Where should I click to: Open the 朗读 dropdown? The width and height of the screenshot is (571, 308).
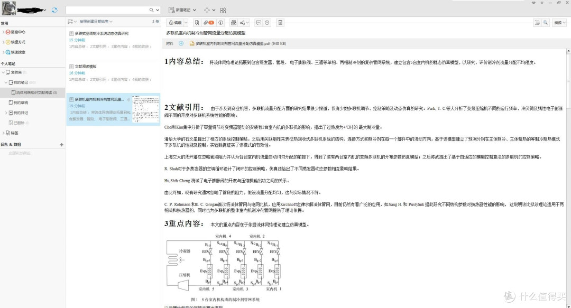pyautogui.click(x=560, y=23)
